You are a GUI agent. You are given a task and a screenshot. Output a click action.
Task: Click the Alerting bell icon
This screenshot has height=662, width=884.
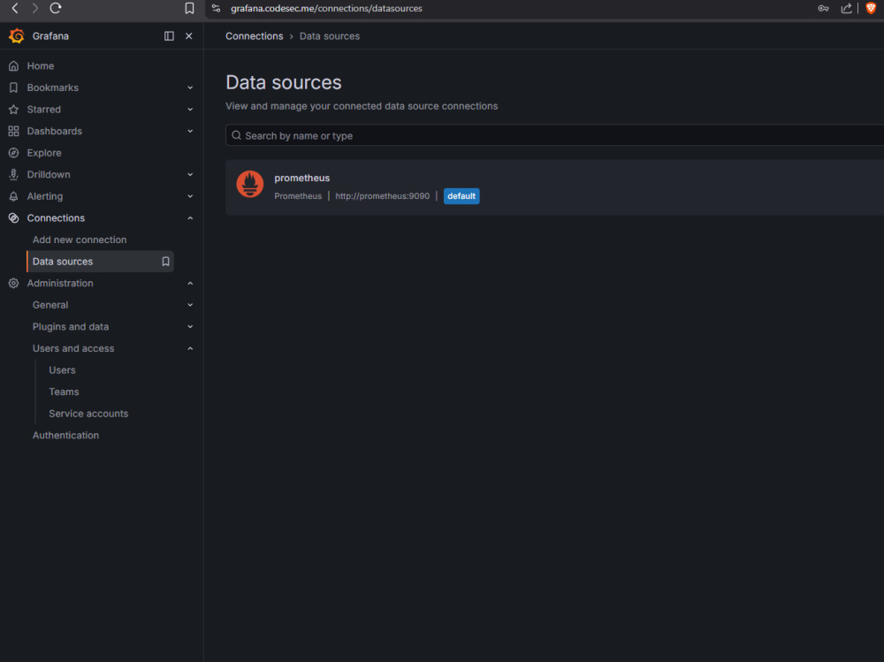point(13,196)
